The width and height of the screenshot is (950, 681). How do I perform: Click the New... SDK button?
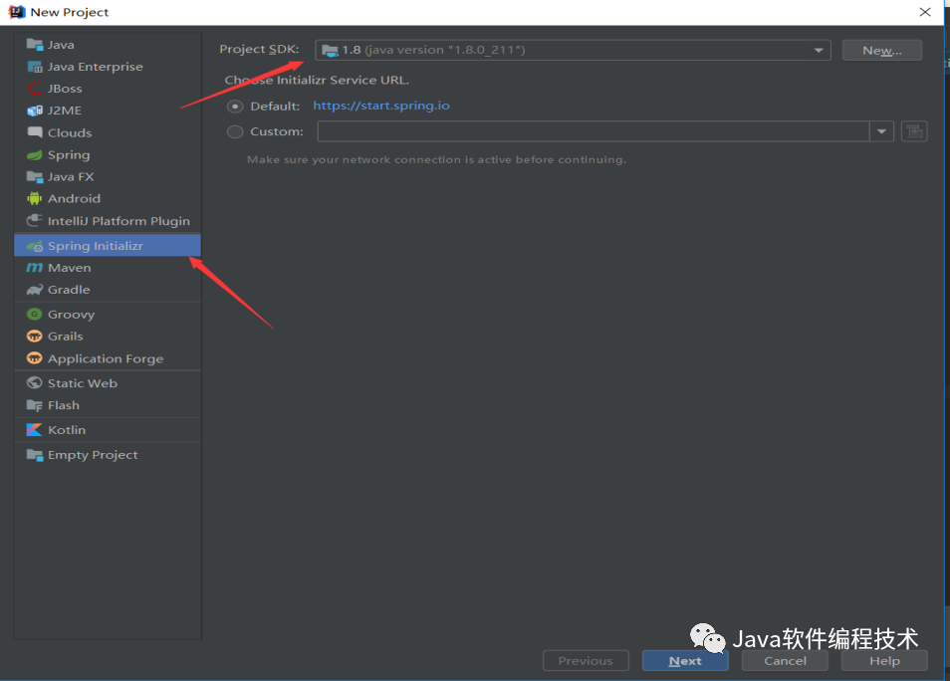point(882,51)
